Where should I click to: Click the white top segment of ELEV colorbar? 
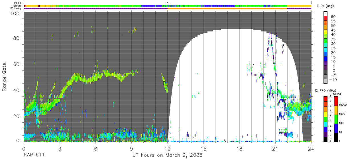(x=325, y=14)
